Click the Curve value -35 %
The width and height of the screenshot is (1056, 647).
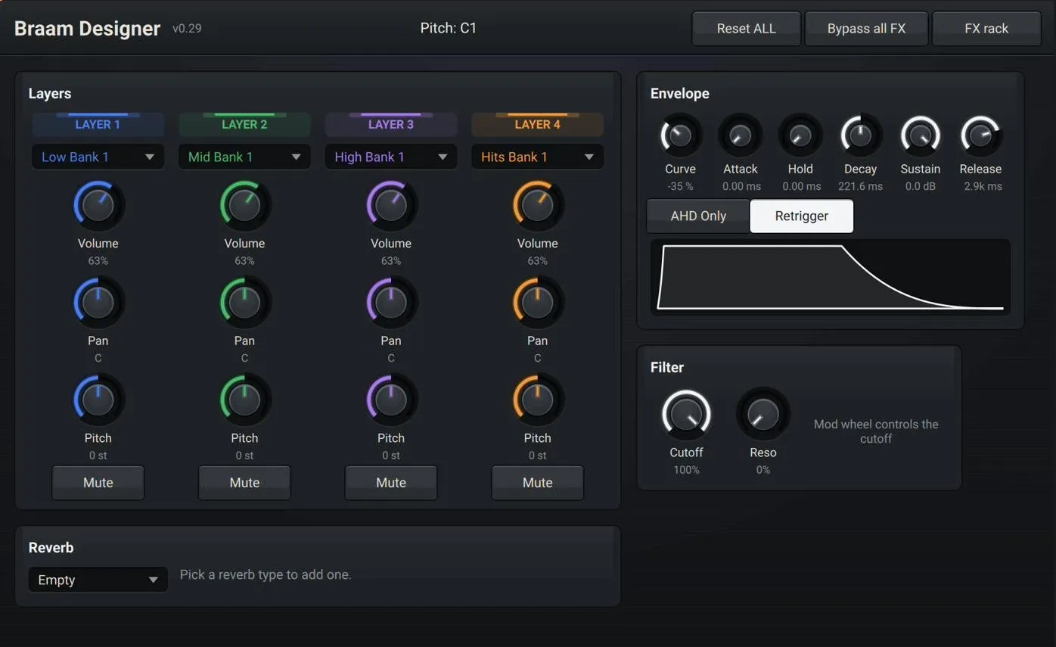point(680,186)
